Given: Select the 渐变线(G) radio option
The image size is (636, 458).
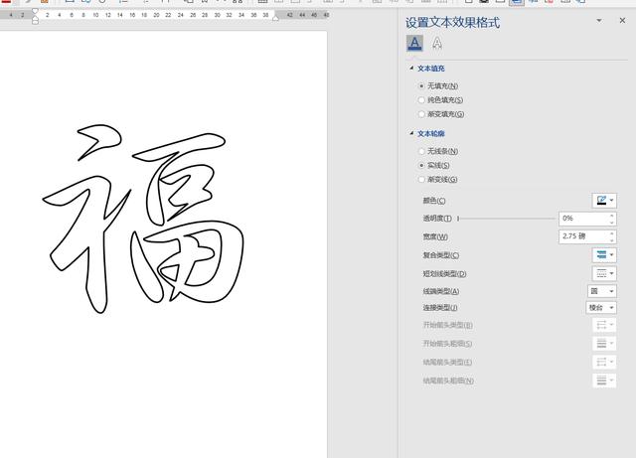Looking at the screenshot, I should click(x=421, y=179).
